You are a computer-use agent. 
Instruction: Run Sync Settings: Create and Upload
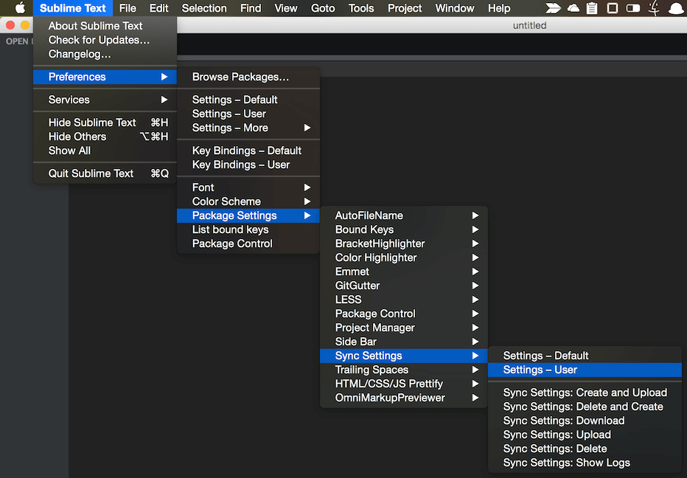click(585, 392)
